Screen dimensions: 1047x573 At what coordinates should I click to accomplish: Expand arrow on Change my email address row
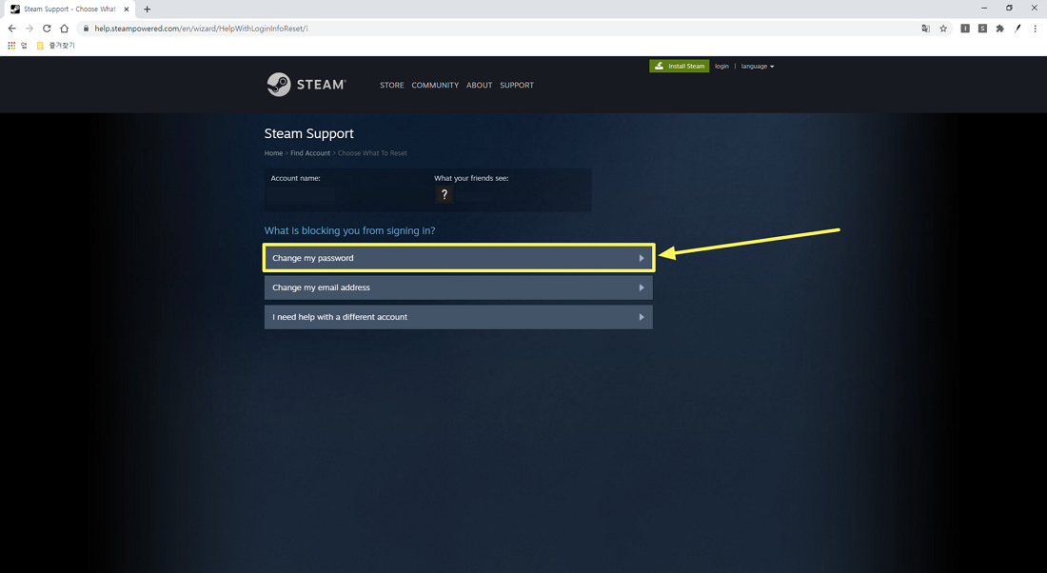[641, 287]
